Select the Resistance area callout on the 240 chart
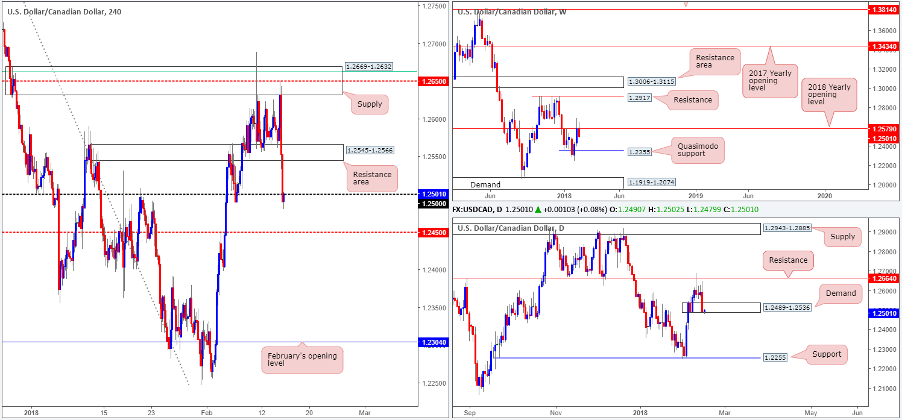902x420 pixels. point(371,179)
